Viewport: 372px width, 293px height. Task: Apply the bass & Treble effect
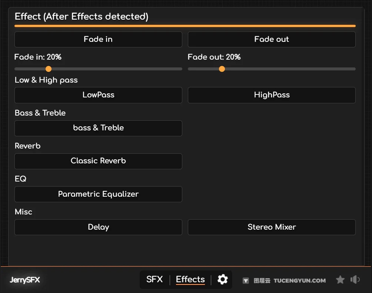pyautogui.click(x=98, y=128)
